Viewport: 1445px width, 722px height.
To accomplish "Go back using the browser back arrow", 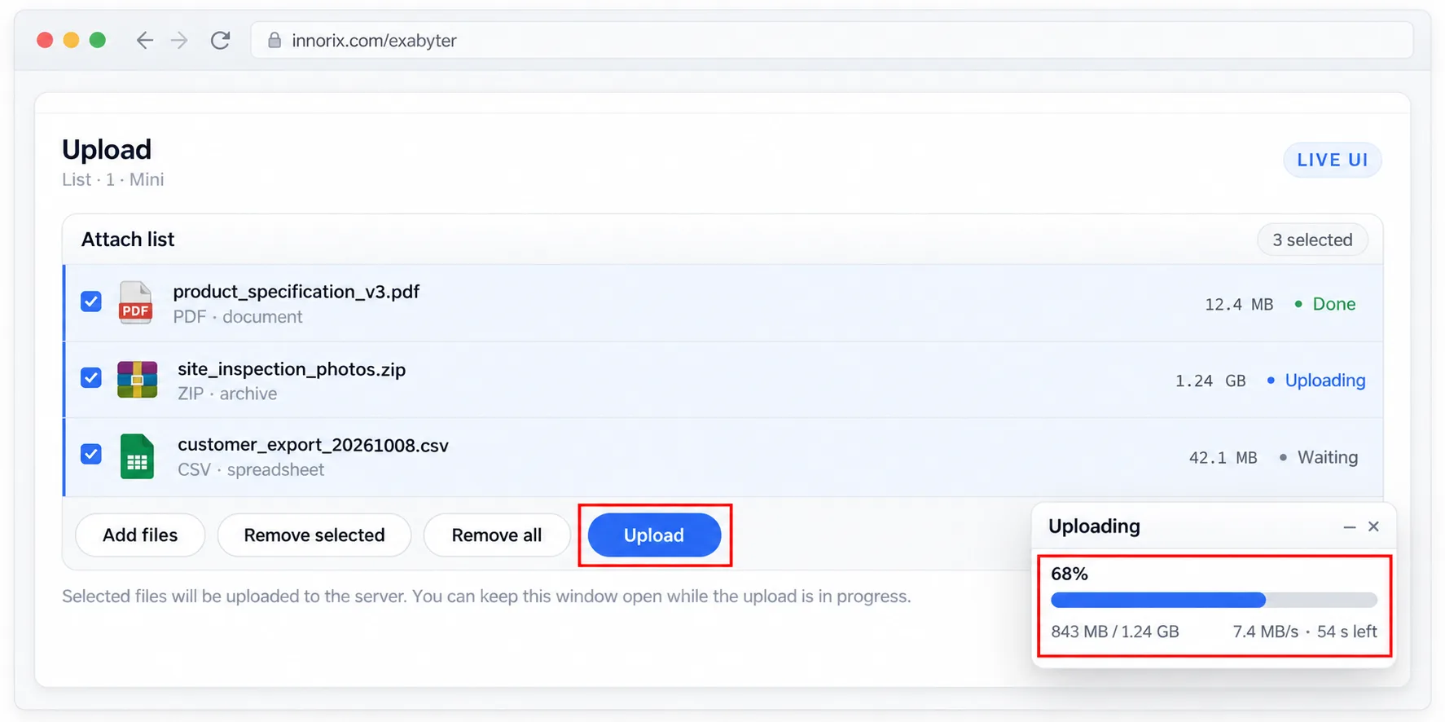I will click(144, 40).
